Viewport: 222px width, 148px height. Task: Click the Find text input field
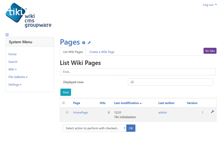[138, 72]
